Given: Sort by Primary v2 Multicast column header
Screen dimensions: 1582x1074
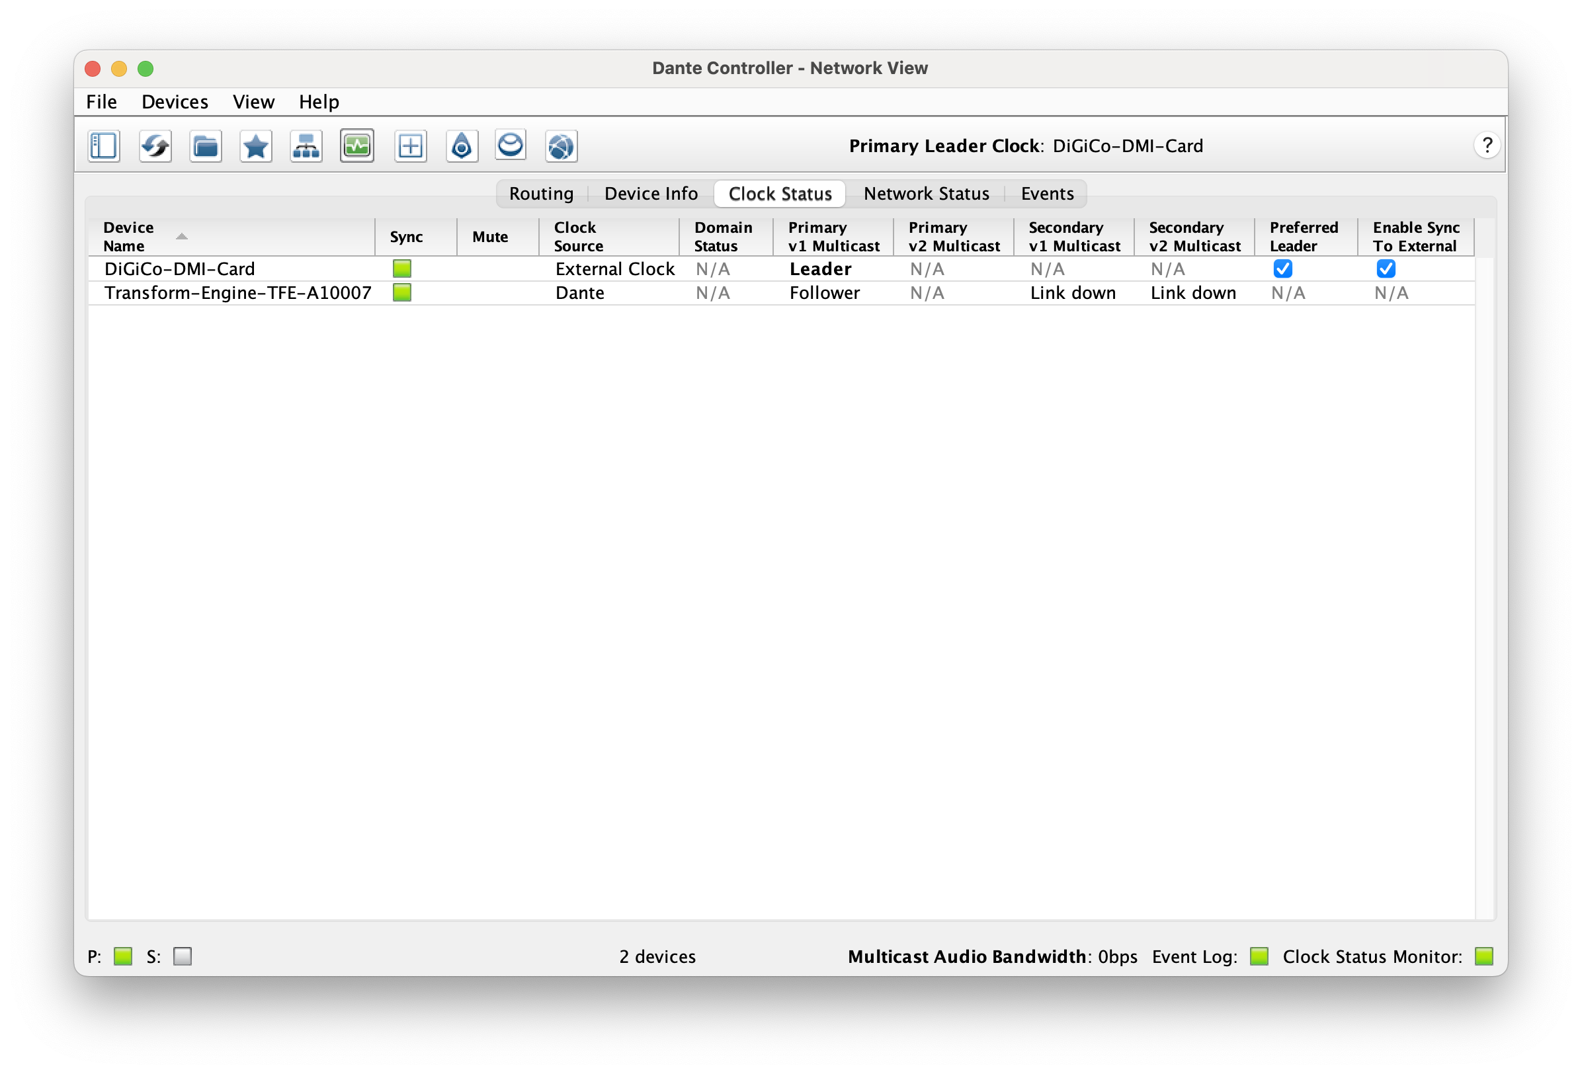Looking at the screenshot, I should 954,237.
